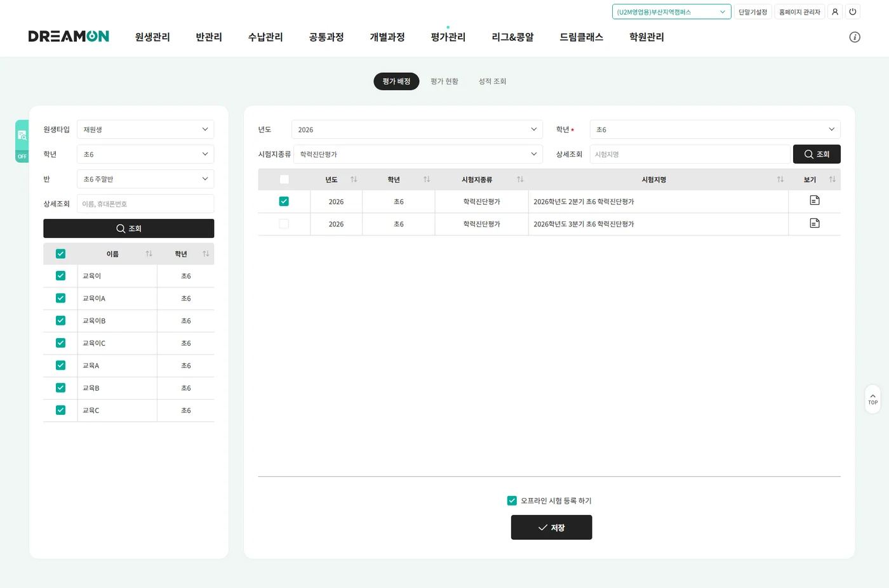The width and height of the screenshot is (889, 588).
Task: Focus the 시험지명 search field
Action: [x=690, y=154]
